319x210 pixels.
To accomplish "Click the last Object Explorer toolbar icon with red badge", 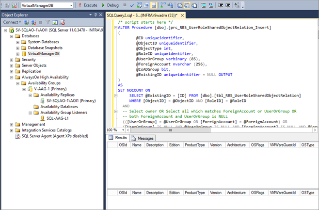I will tap(62, 22).
